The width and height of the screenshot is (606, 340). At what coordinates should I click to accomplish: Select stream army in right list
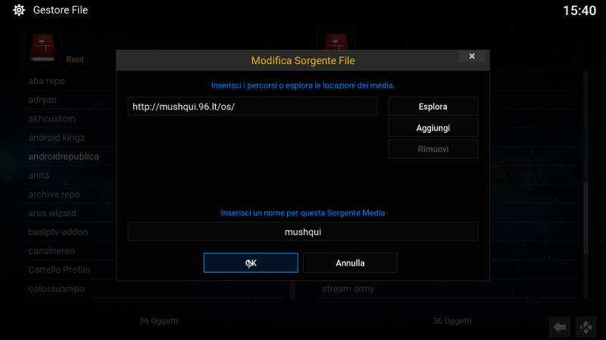pyautogui.click(x=348, y=289)
